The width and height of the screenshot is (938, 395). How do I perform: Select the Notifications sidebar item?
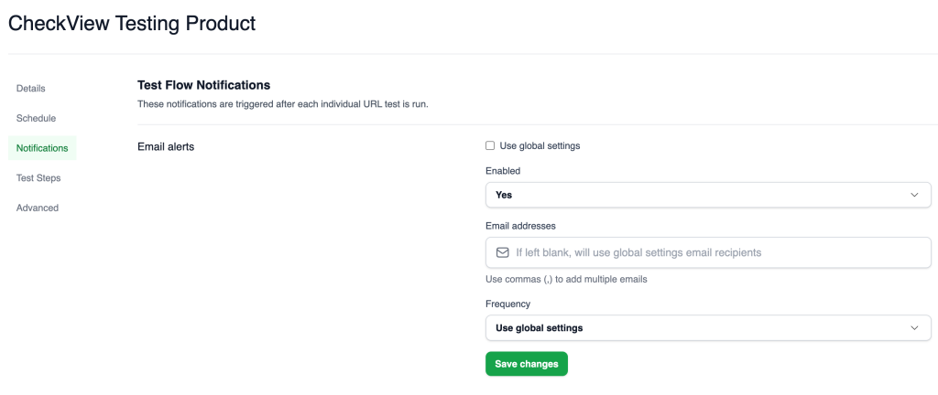tap(42, 148)
